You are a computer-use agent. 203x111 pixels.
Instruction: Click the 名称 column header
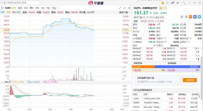point(145,95)
